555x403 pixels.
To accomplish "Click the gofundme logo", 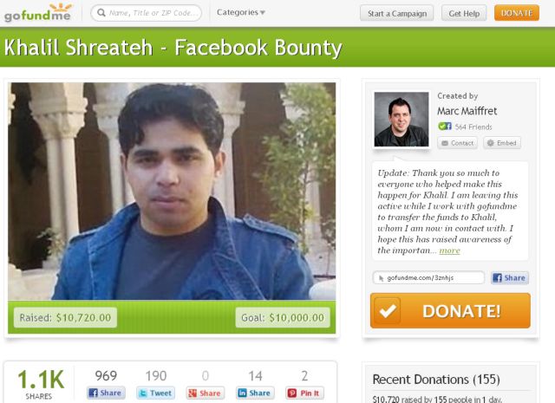I will pyautogui.click(x=37, y=13).
